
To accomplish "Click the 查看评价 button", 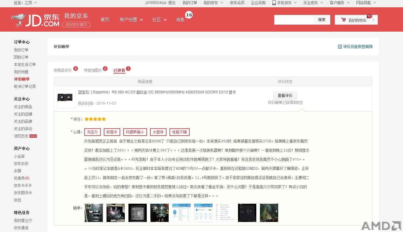I will pyautogui.click(x=285, y=95).
